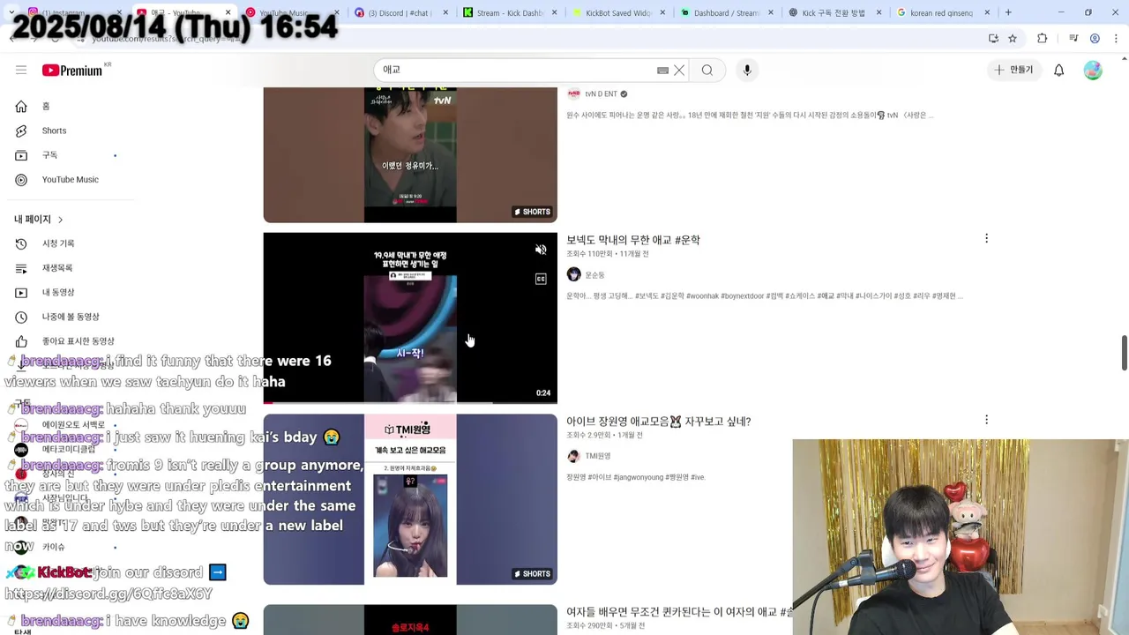
Task: Click the magnifier search button
Action: coord(707,70)
